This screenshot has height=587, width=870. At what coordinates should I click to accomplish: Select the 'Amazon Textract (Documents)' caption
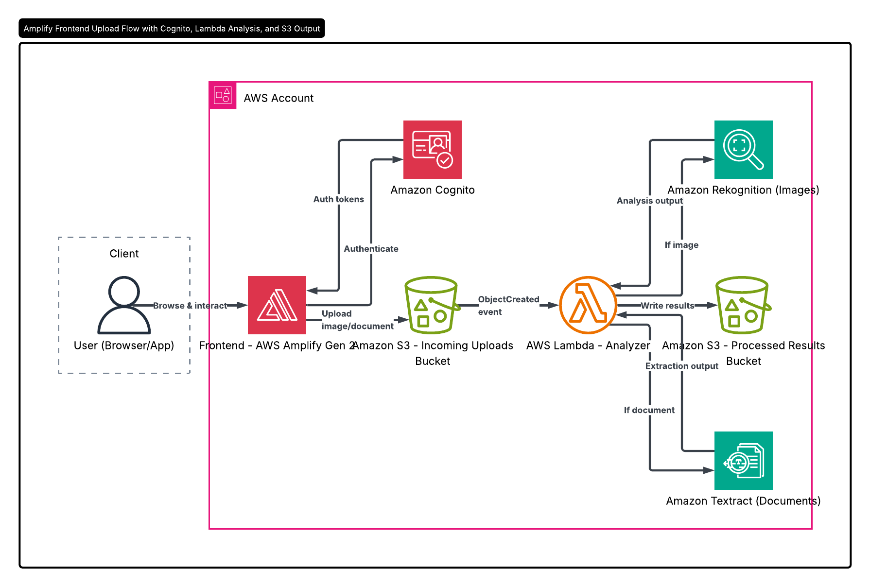point(744,501)
